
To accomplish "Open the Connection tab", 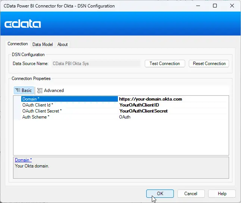I will tap(18, 44).
